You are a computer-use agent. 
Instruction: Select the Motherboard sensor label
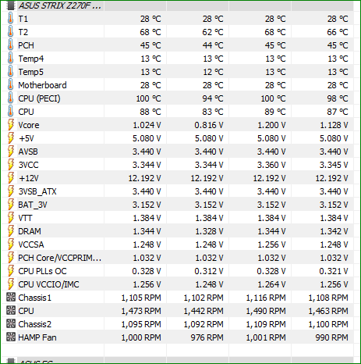tap(42, 85)
